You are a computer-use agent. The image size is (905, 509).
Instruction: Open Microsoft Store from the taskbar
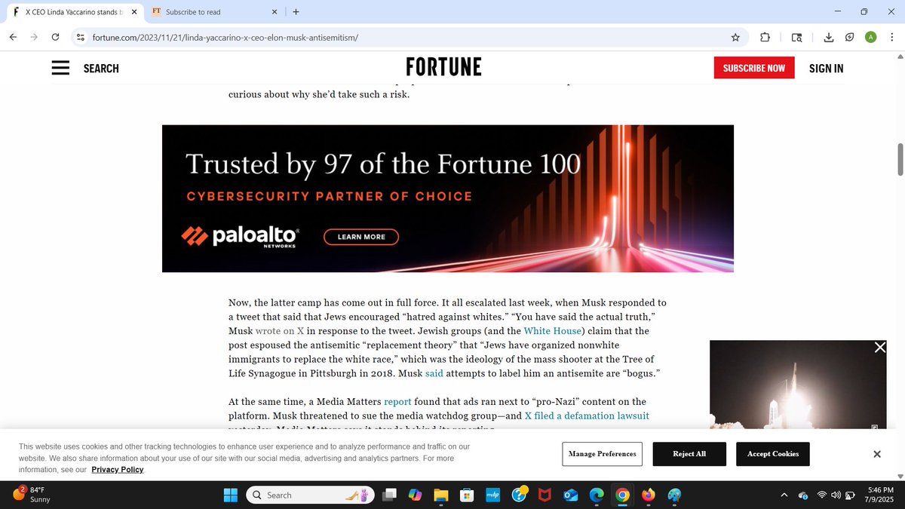467,495
